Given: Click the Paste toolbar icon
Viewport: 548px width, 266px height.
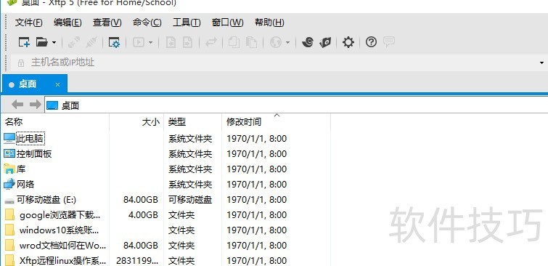Looking at the screenshot, I should click(251, 42).
